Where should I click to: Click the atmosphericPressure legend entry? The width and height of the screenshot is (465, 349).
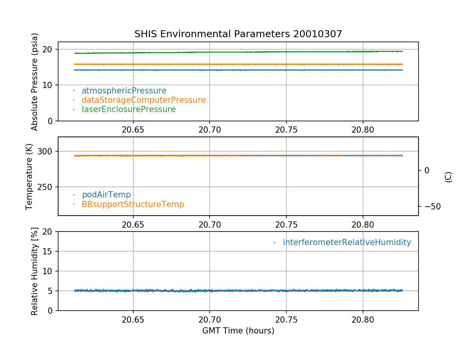pos(124,91)
